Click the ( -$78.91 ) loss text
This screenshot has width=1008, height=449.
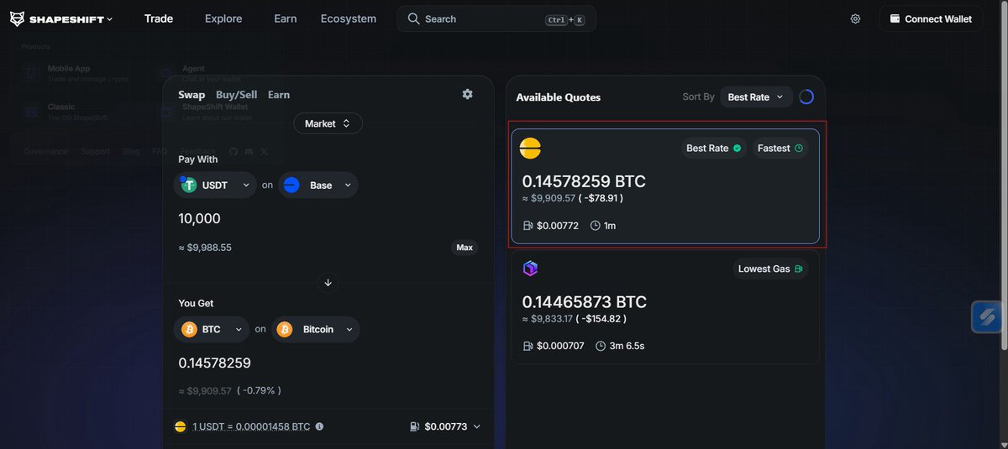(601, 198)
